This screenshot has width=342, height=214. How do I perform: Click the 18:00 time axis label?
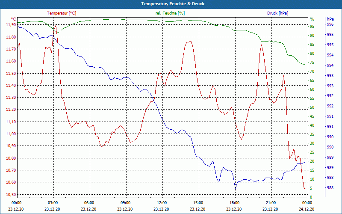click(234, 203)
